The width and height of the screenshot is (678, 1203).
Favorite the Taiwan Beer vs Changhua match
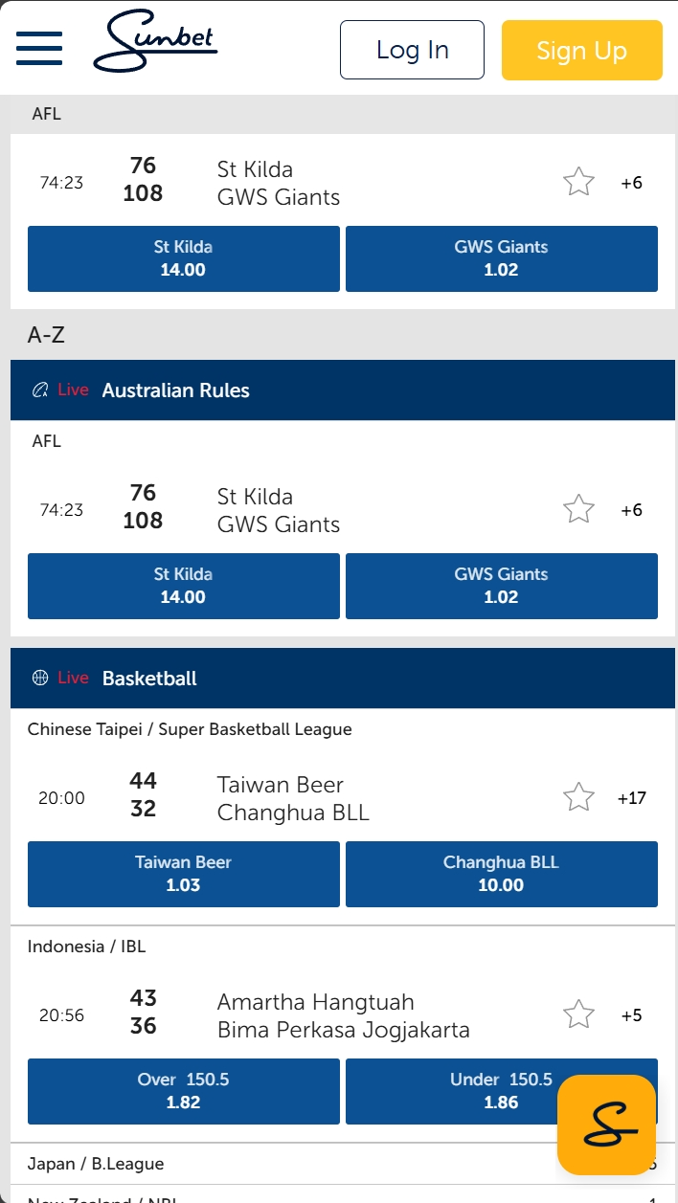[x=578, y=797]
